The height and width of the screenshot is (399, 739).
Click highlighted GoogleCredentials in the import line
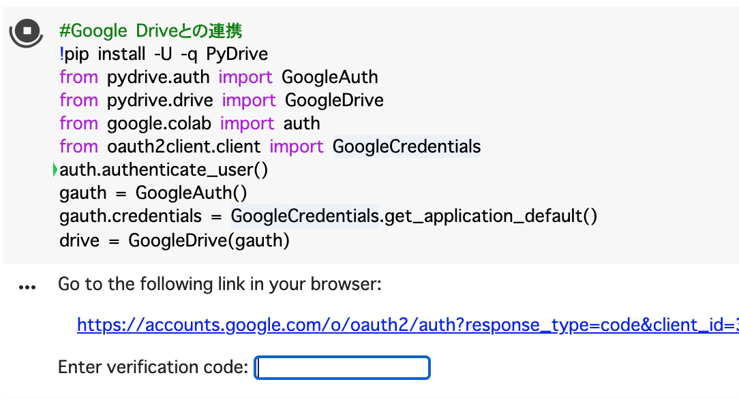tap(406, 146)
